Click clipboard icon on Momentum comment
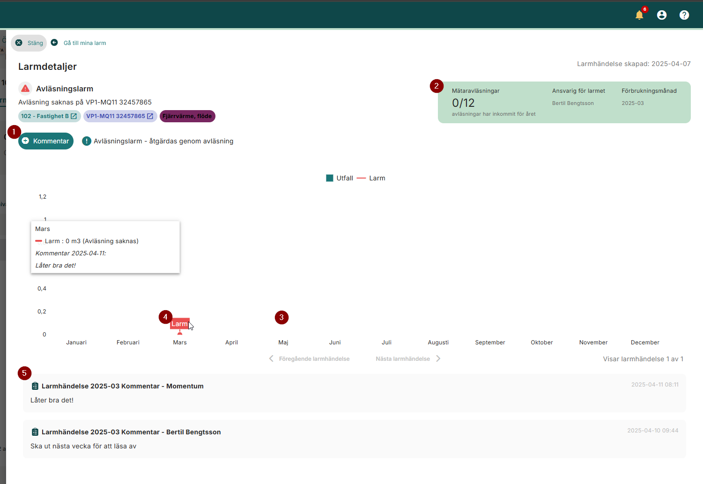 [35, 386]
